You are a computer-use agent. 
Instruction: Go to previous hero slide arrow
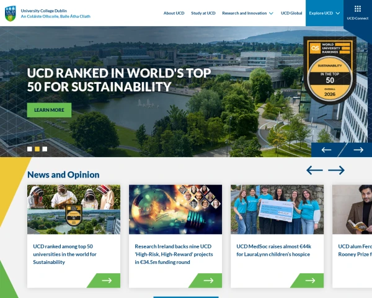click(326, 150)
